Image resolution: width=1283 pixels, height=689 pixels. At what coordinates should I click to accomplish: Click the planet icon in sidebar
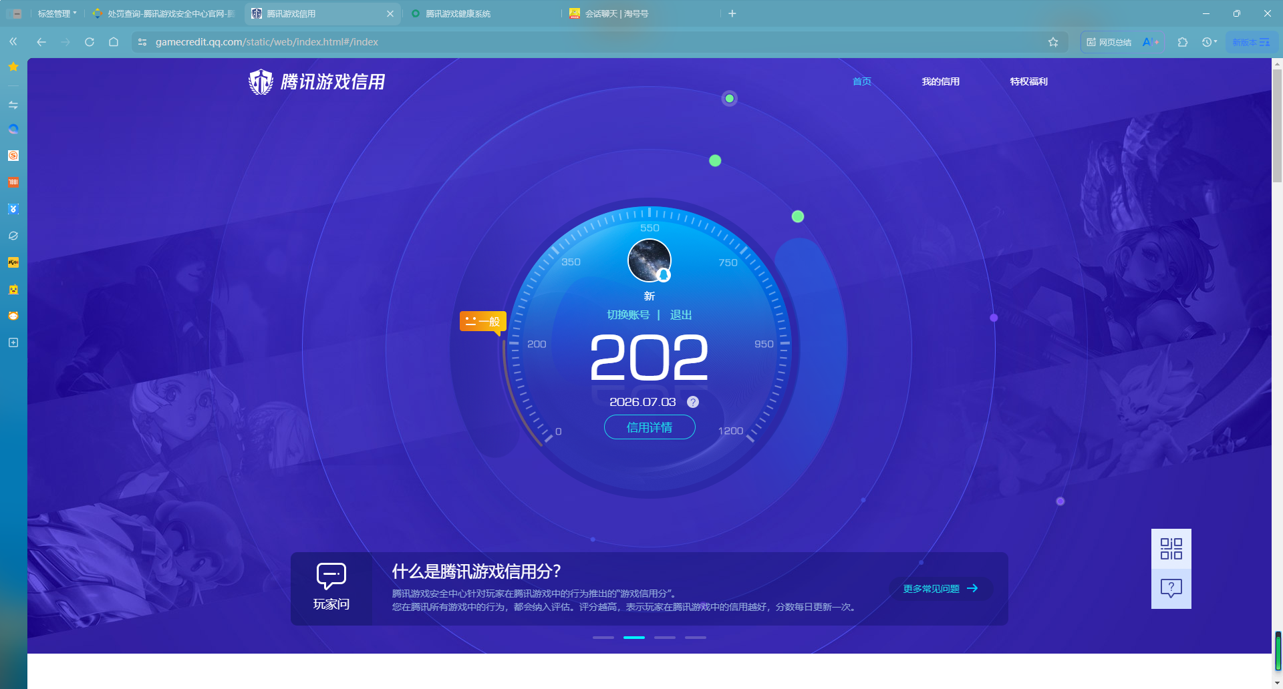point(13,236)
